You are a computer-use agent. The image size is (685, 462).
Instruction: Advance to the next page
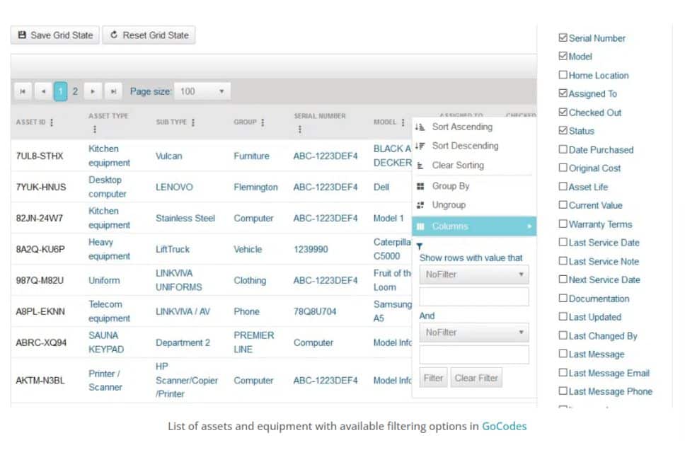coord(93,91)
